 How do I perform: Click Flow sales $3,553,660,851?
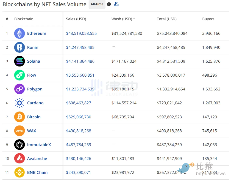pos(80,75)
